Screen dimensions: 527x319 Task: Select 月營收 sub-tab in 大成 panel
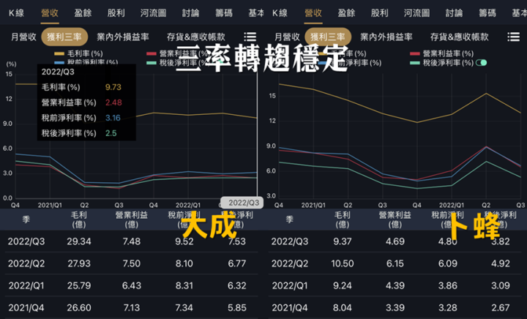click(x=23, y=37)
